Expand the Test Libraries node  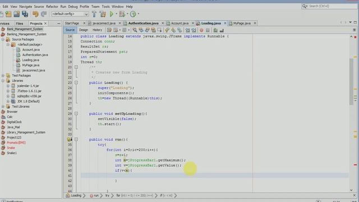pyautogui.click(x=3, y=106)
